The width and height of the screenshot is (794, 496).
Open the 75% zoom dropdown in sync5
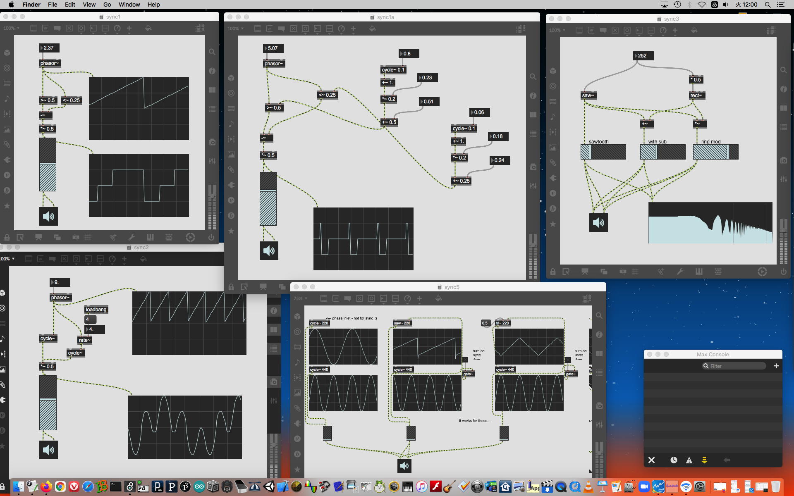pos(300,298)
